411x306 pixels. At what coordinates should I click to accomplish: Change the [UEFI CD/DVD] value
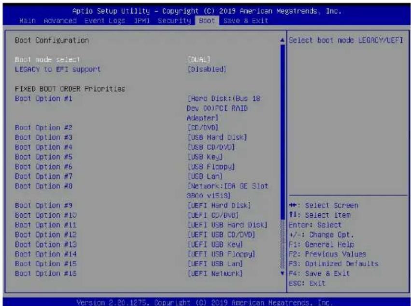point(213,215)
